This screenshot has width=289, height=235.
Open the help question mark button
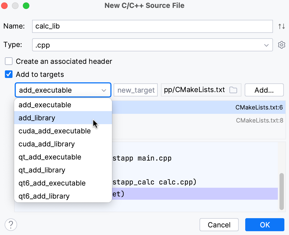11,225
